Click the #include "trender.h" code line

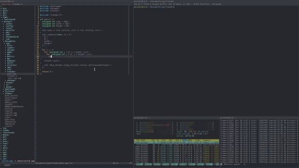(x=51, y=15)
